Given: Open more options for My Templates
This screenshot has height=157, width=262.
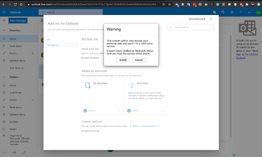Looking at the screenshot, I should pyautogui.click(x=119, y=111).
